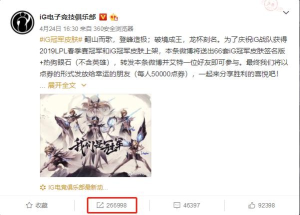Open the IG电竞俱乐部最新动 link below image

click(x=78, y=187)
